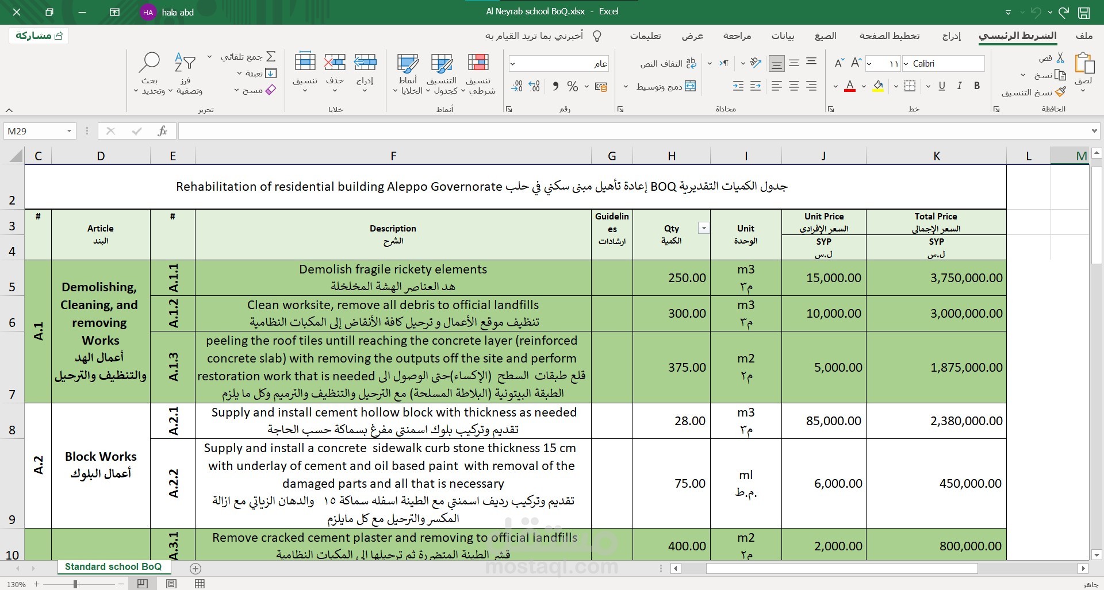The width and height of the screenshot is (1104, 590).
Task: Click the Tell Me search box
Action: 543,36
